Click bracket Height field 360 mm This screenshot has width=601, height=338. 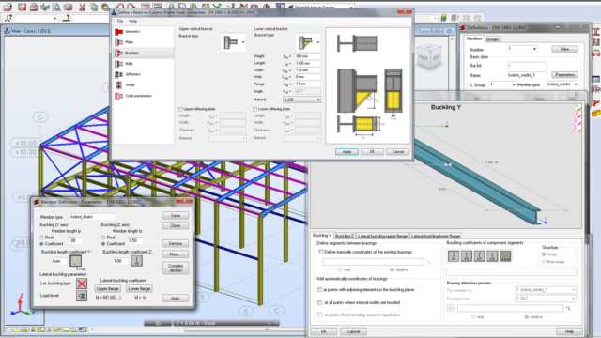pos(307,56)
